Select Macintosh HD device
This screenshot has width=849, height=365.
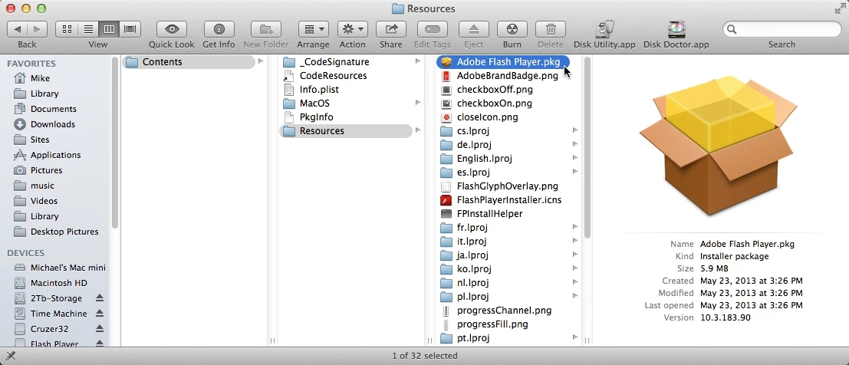58,283
